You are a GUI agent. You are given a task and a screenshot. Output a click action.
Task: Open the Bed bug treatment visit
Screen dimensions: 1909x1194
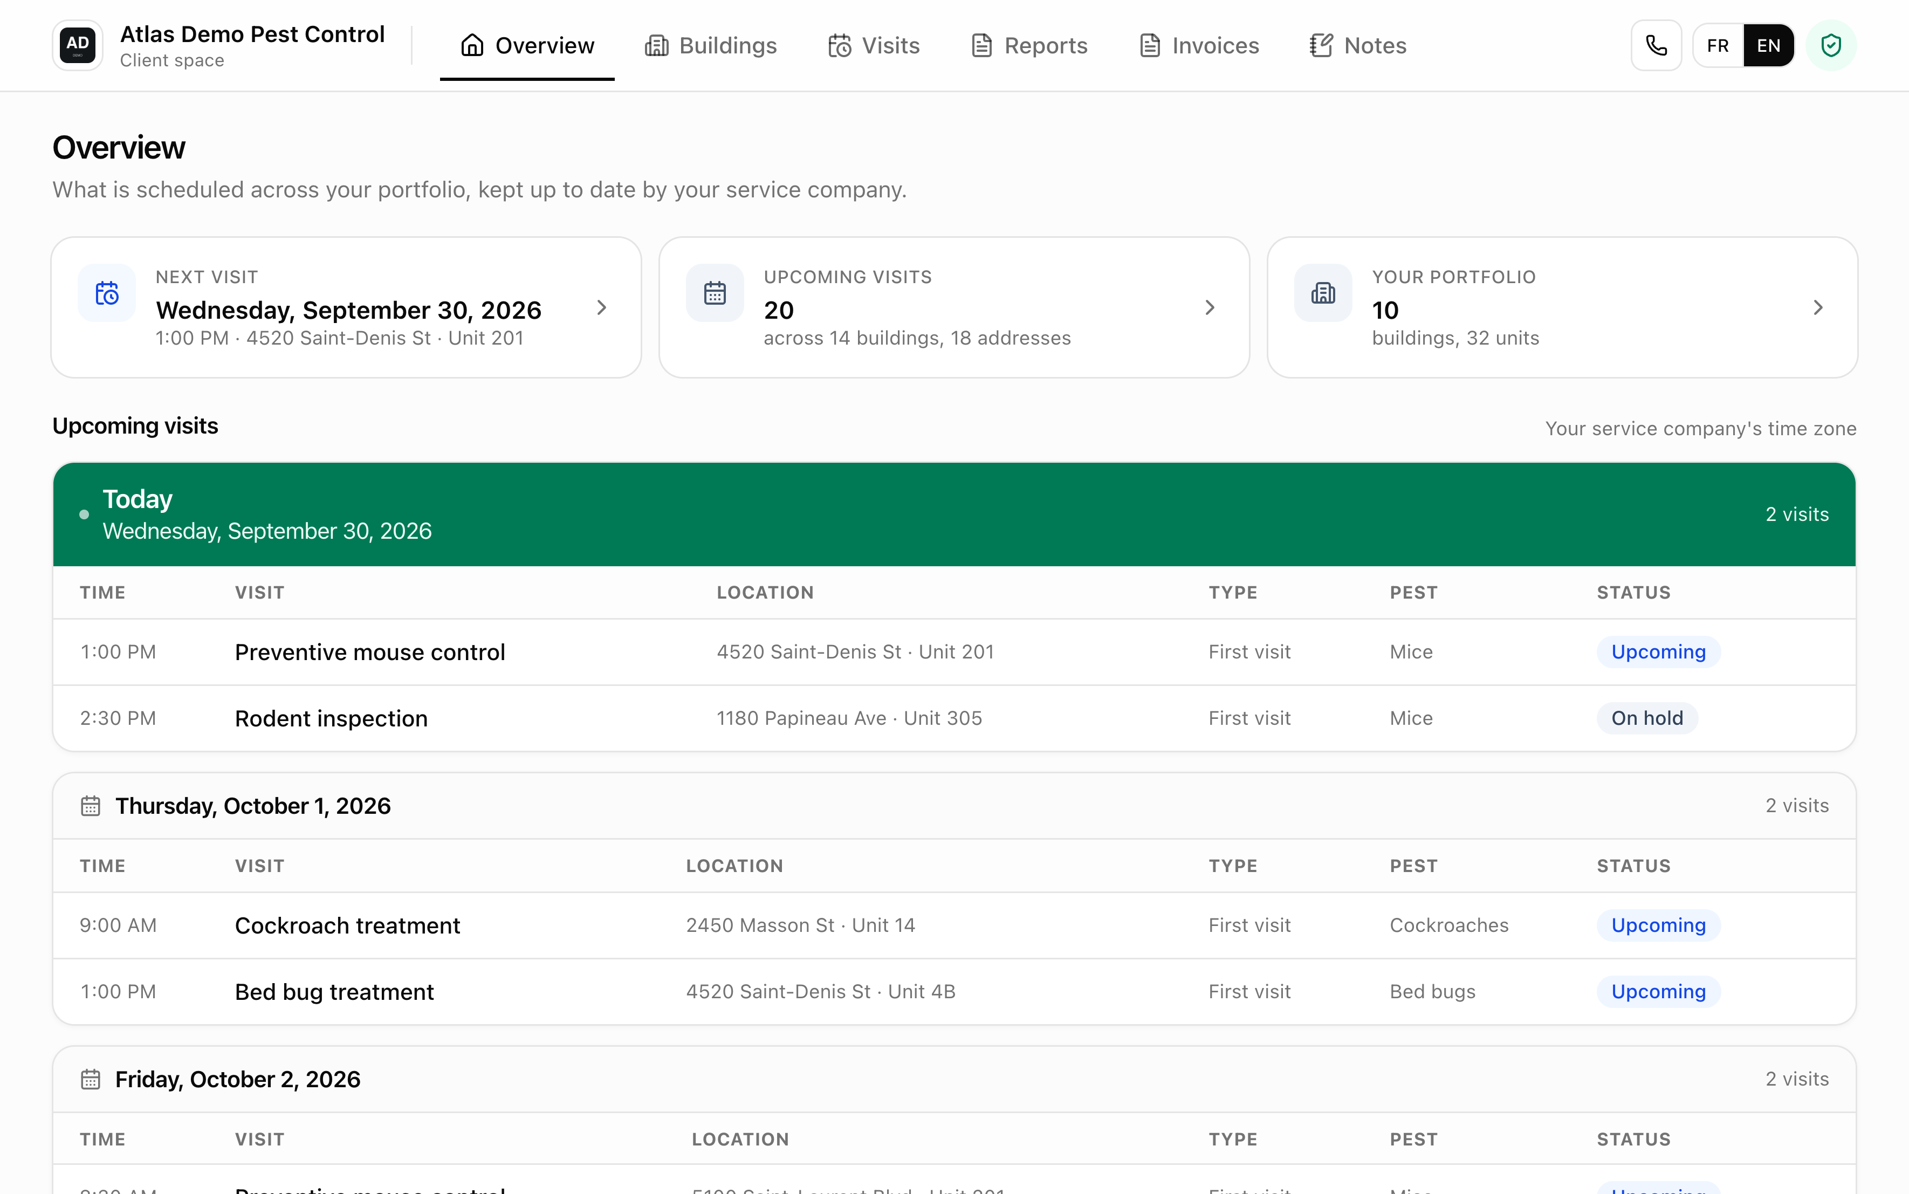(954, 991)
